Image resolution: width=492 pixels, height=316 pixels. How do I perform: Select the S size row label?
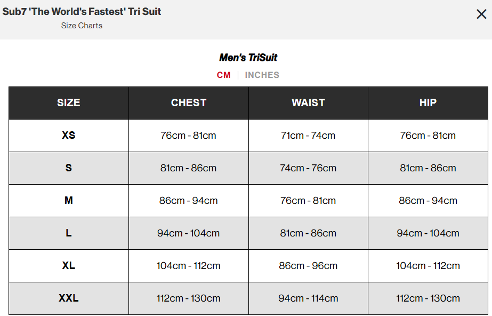[69, 168]
